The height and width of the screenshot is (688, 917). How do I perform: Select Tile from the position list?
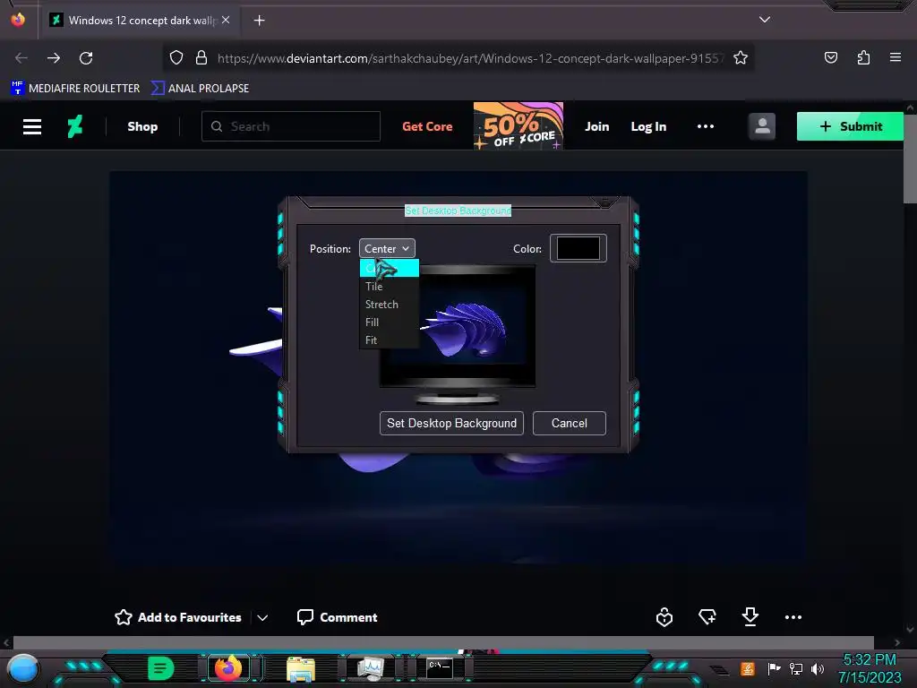(389, 286)
